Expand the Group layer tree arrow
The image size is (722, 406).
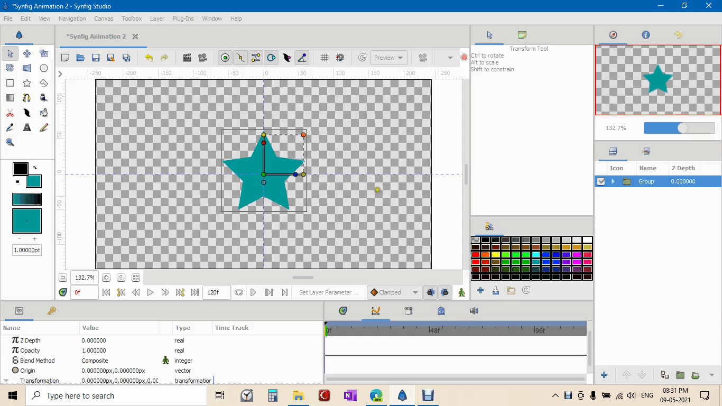pos(613,181)
